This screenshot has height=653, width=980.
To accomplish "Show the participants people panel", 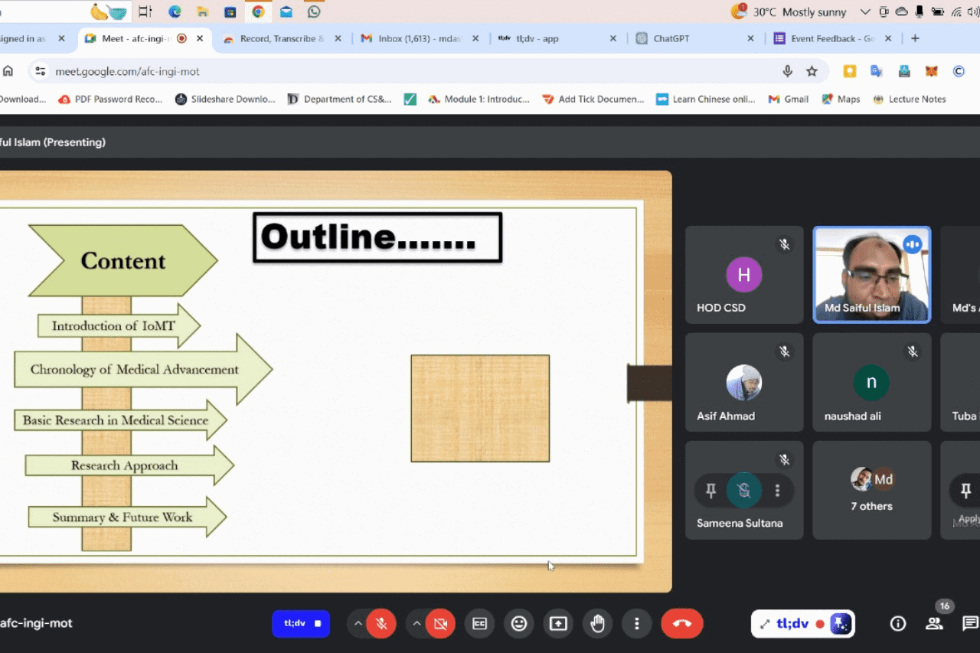I will pyautogui.click(x=934, y=624).
